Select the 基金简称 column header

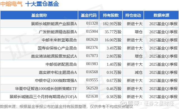pyautogui.click(x=39, y=15)
